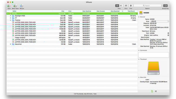Click inside the Comments text box
The height and width of the screenshot is (99, 176).
(154, 55)
